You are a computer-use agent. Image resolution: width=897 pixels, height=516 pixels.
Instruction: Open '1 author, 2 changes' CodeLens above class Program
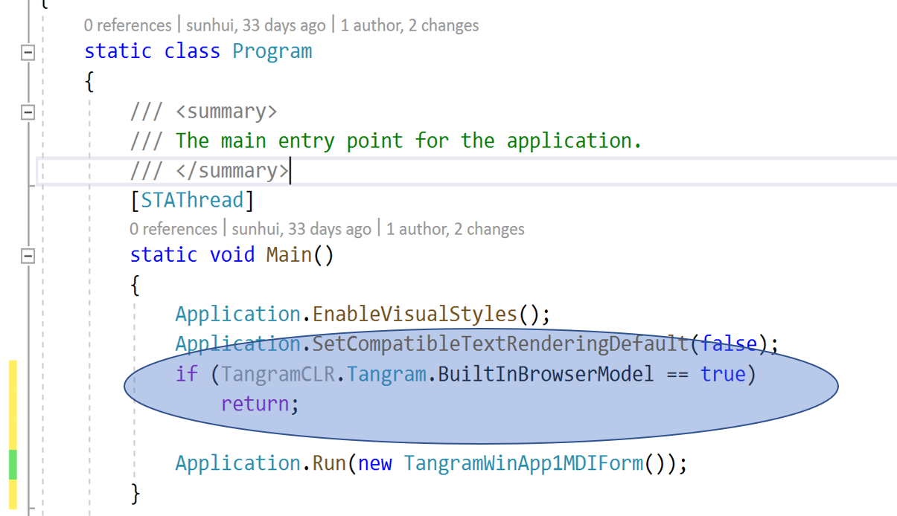(x=409, y=25)
